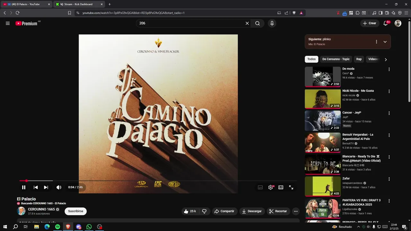This screenshot has height=231, width=411.
Task: Open browser main menu hamburger
Action: click(406, 13)
